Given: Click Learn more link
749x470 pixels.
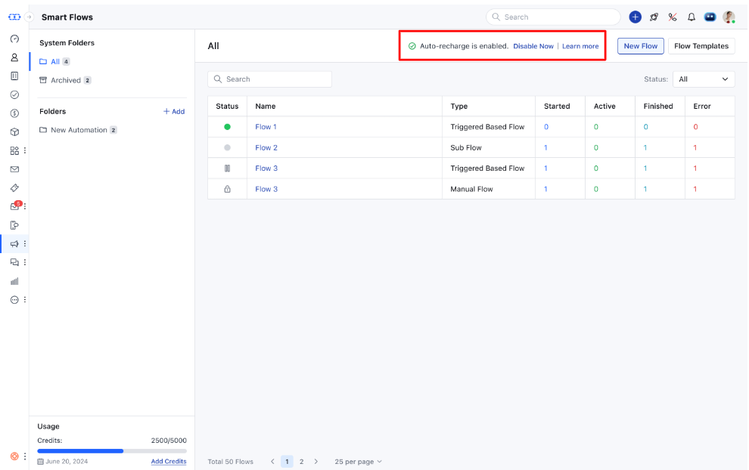Looking at the screenshot, I should pyautogui.click(x=580, y=46).
